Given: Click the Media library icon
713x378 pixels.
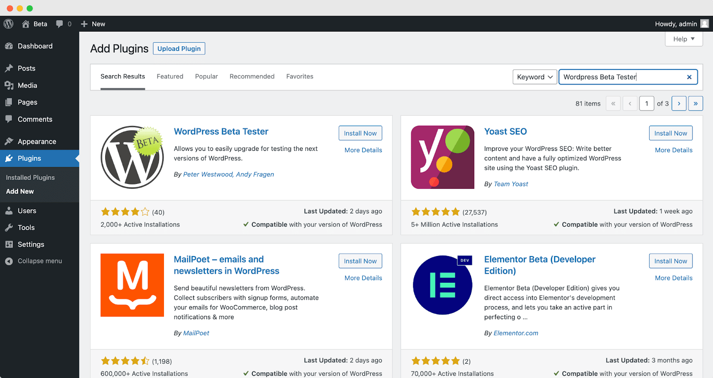Looking at the screenshot, I should point(9,85).
